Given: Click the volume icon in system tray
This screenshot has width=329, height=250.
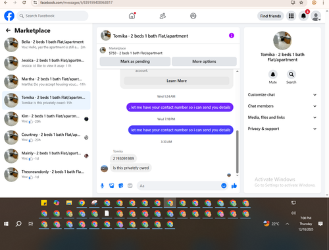Looking at the screenshot, I should pyautogui.click(x=293, y=213).
